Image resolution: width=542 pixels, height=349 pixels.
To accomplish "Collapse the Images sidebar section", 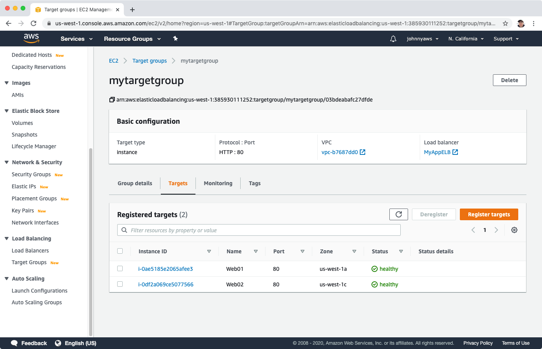I will [x=7, y=83].
